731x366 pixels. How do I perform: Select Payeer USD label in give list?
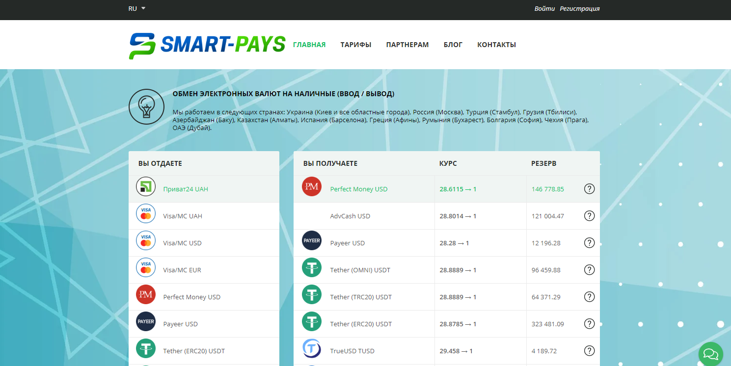click(181, 324)
